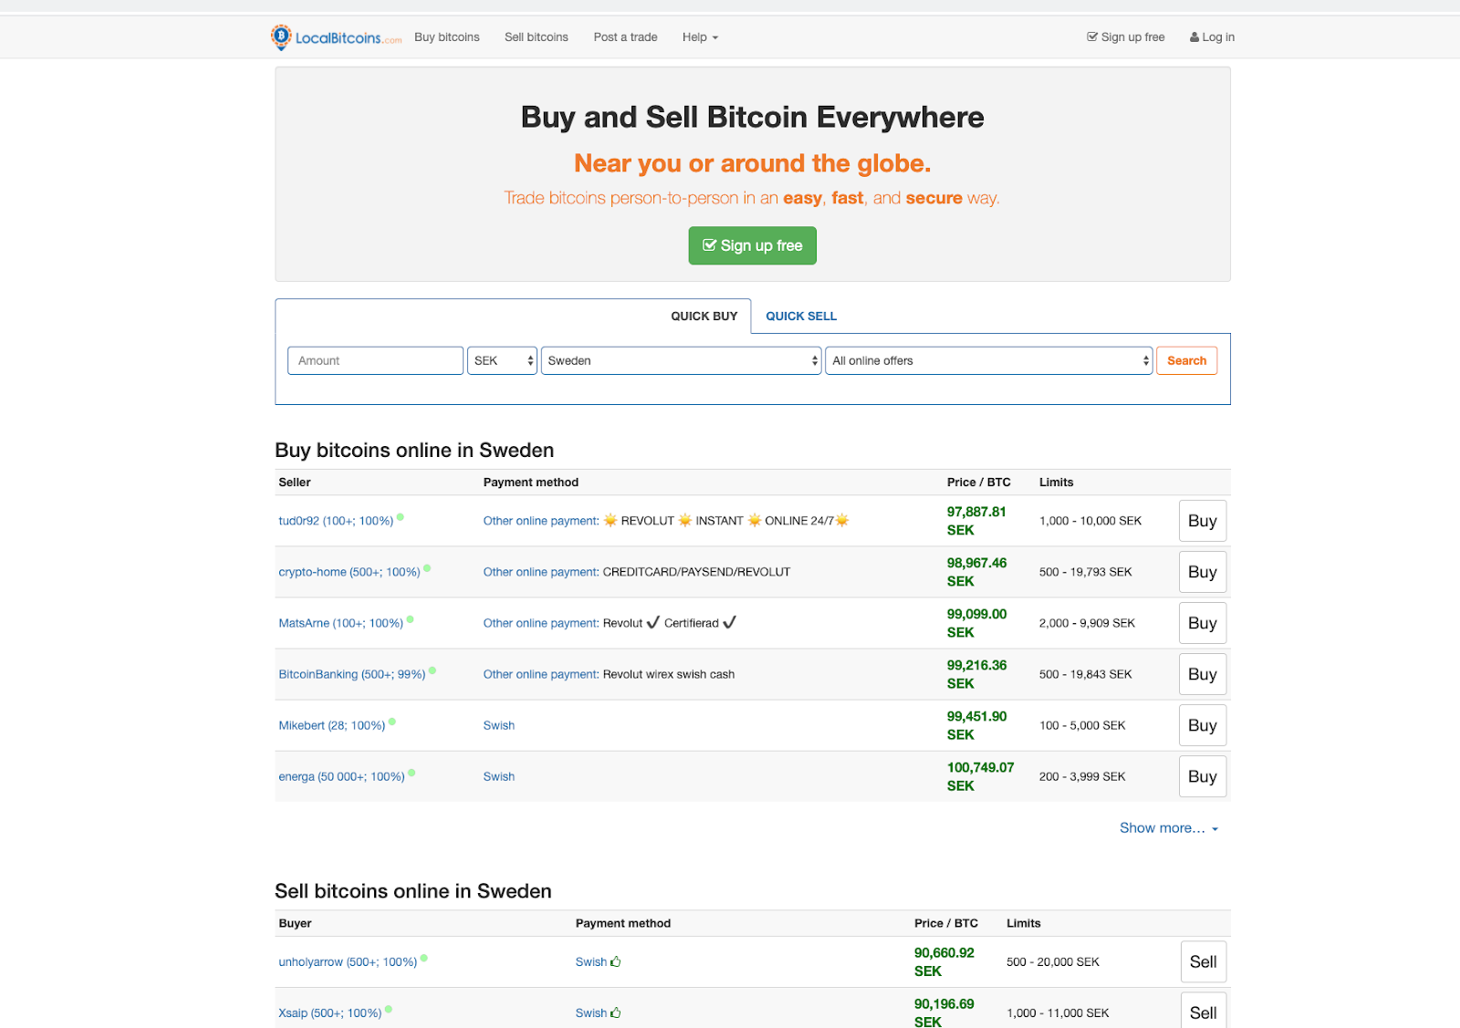This screenshot has height=1028, width=1460.
Task: Buy from seller Mikebert
Action: 1203,725
